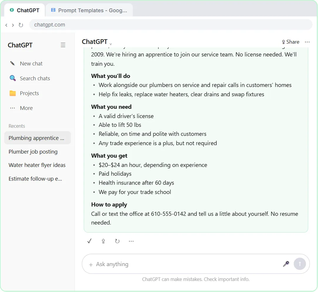Click the "What you need" heading
Viewport: 318px width, 292px height.
point(111,107)
